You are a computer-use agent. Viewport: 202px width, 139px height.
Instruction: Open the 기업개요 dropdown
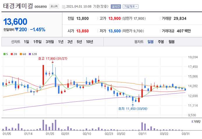pos(131,6)
